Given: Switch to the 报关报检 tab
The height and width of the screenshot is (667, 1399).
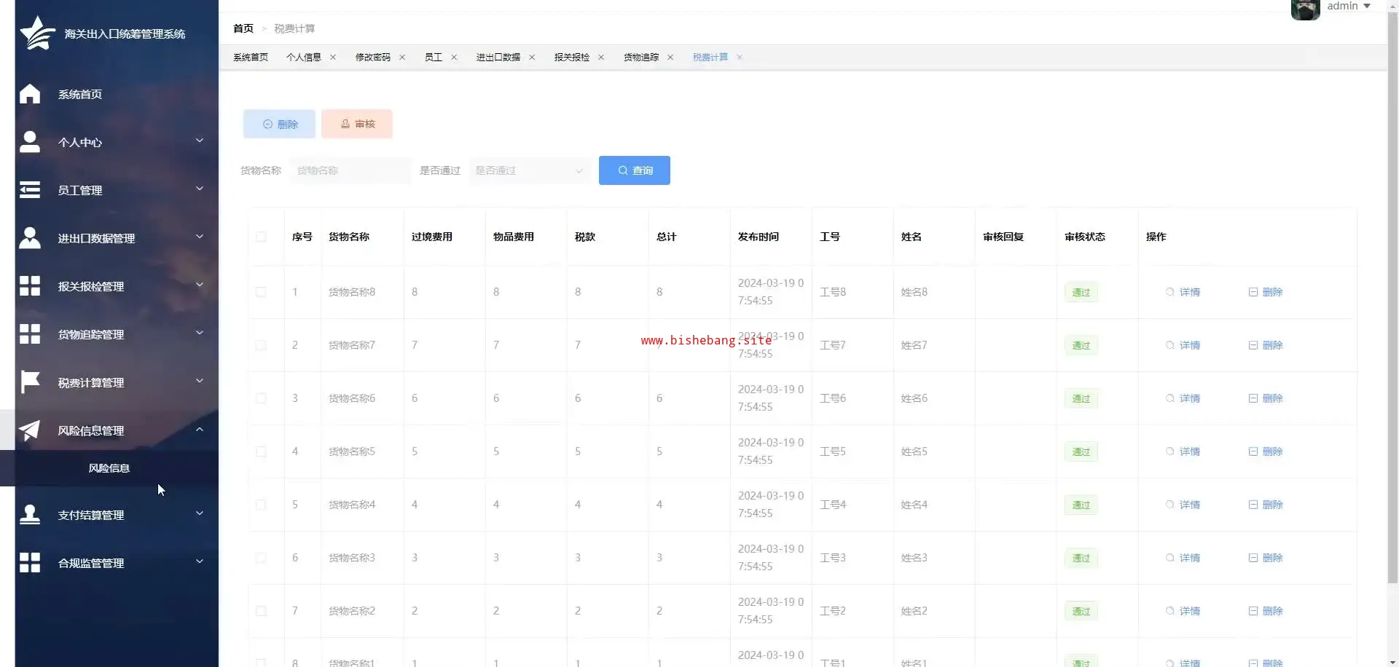Looking at the screenshot, I should click(x=571, y=58).
